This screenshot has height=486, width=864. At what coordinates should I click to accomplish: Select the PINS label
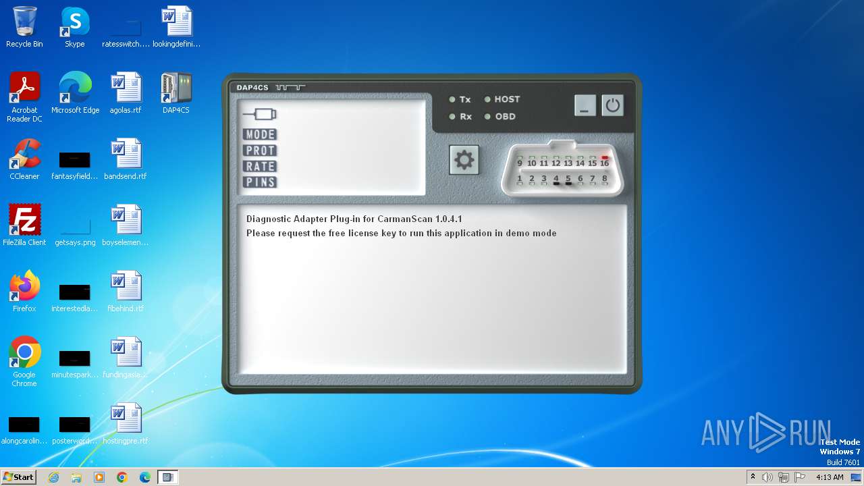pyautogui.click(x=260, y=182)
